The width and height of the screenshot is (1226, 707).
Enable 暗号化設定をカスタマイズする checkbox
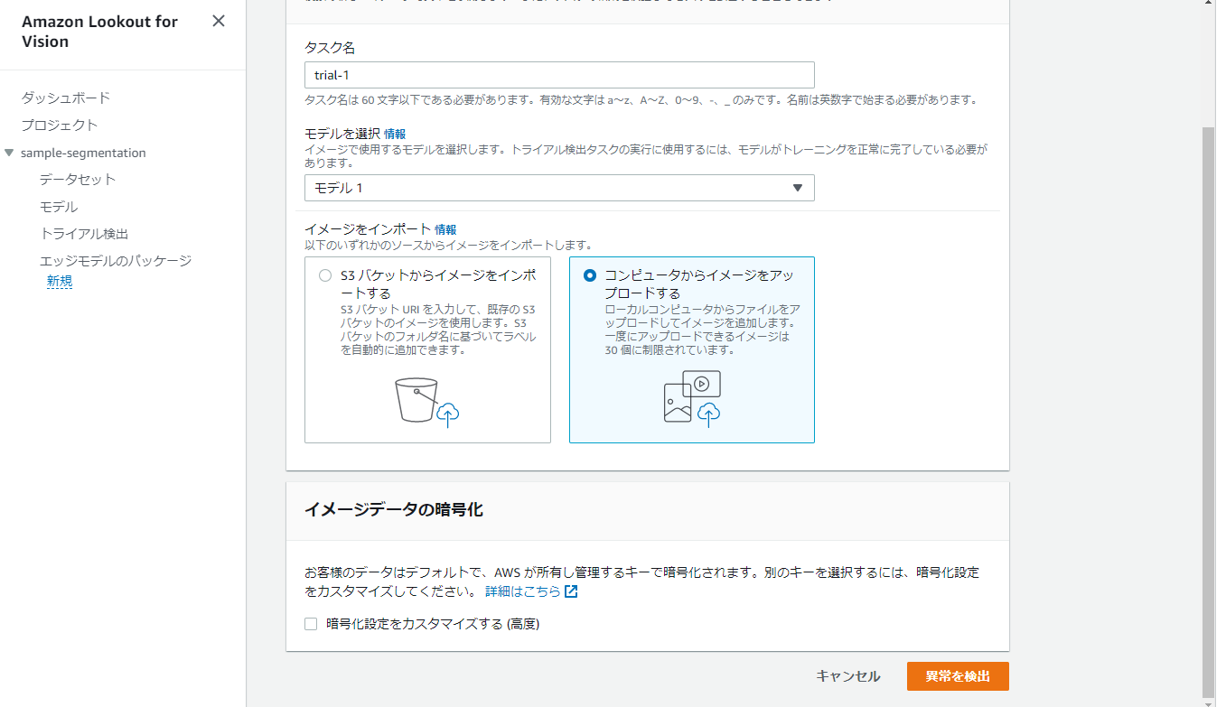[x=311, y=624]
